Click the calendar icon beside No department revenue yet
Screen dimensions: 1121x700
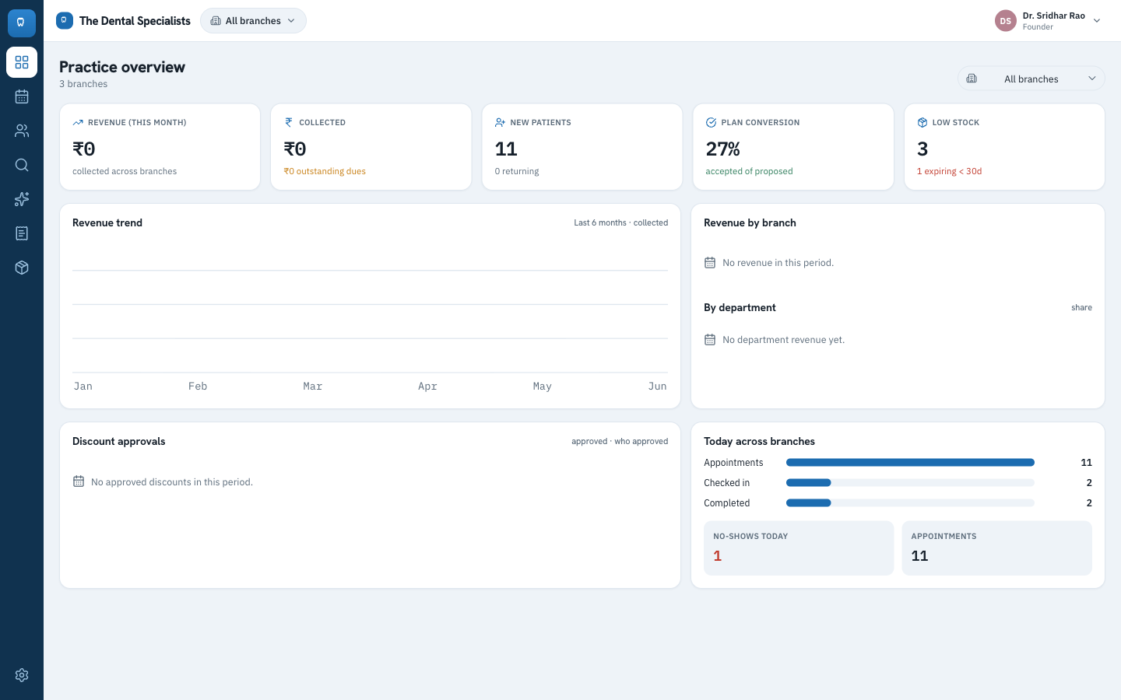(x=710, y=340)
